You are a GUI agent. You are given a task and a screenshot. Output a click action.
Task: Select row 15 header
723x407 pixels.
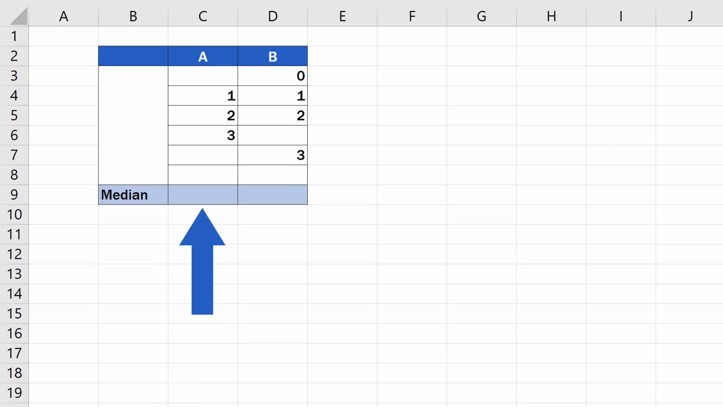15,314
